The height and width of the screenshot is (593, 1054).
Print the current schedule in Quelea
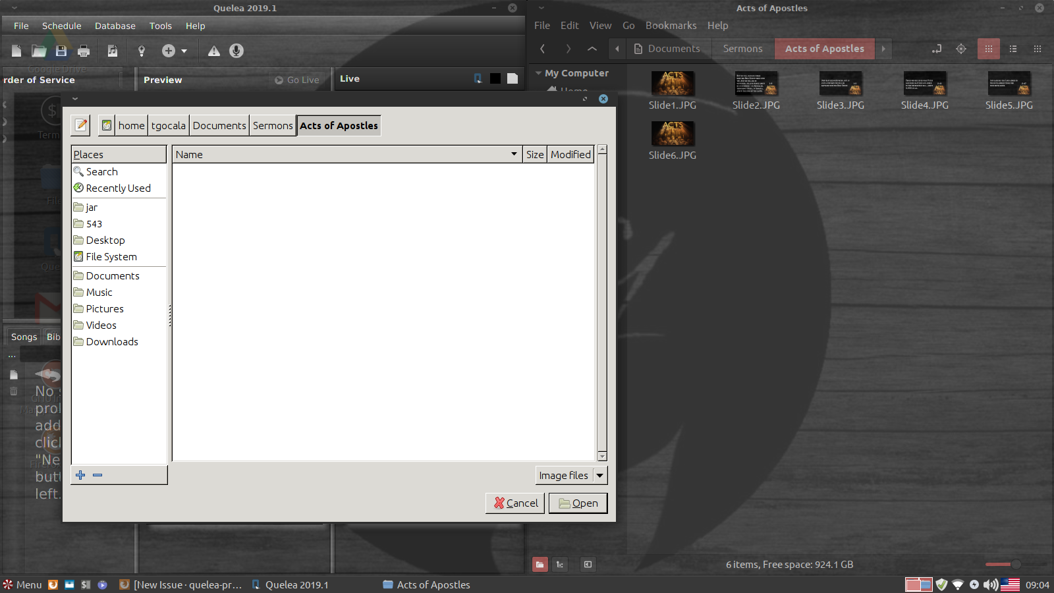[84, 51]
